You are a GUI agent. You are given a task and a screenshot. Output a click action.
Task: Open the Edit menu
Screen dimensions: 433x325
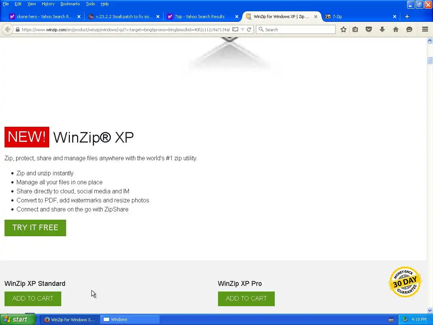coord(18,4)
